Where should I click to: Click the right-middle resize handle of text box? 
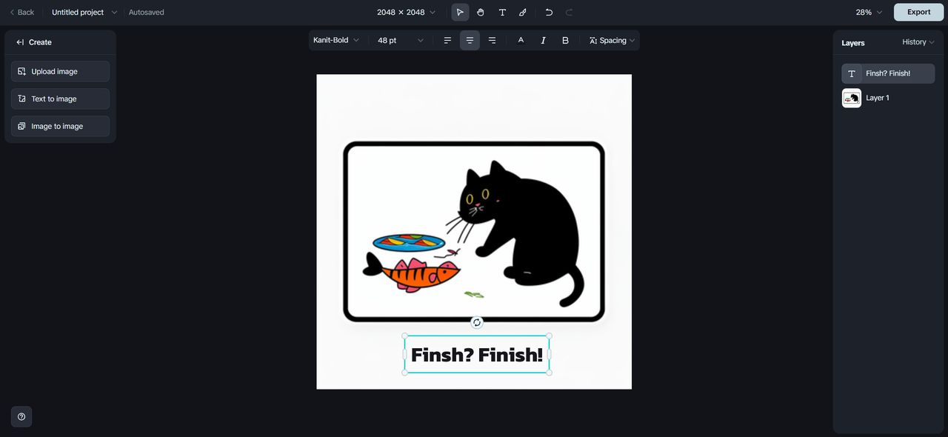coord(550,354)
